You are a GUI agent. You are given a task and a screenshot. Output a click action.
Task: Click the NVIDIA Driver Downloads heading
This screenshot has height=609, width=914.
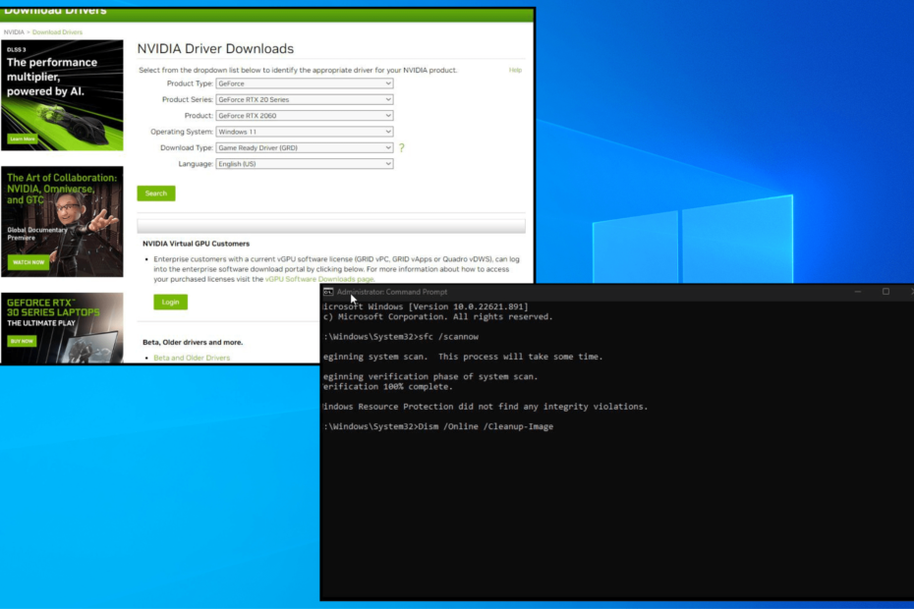click(215, 49)
